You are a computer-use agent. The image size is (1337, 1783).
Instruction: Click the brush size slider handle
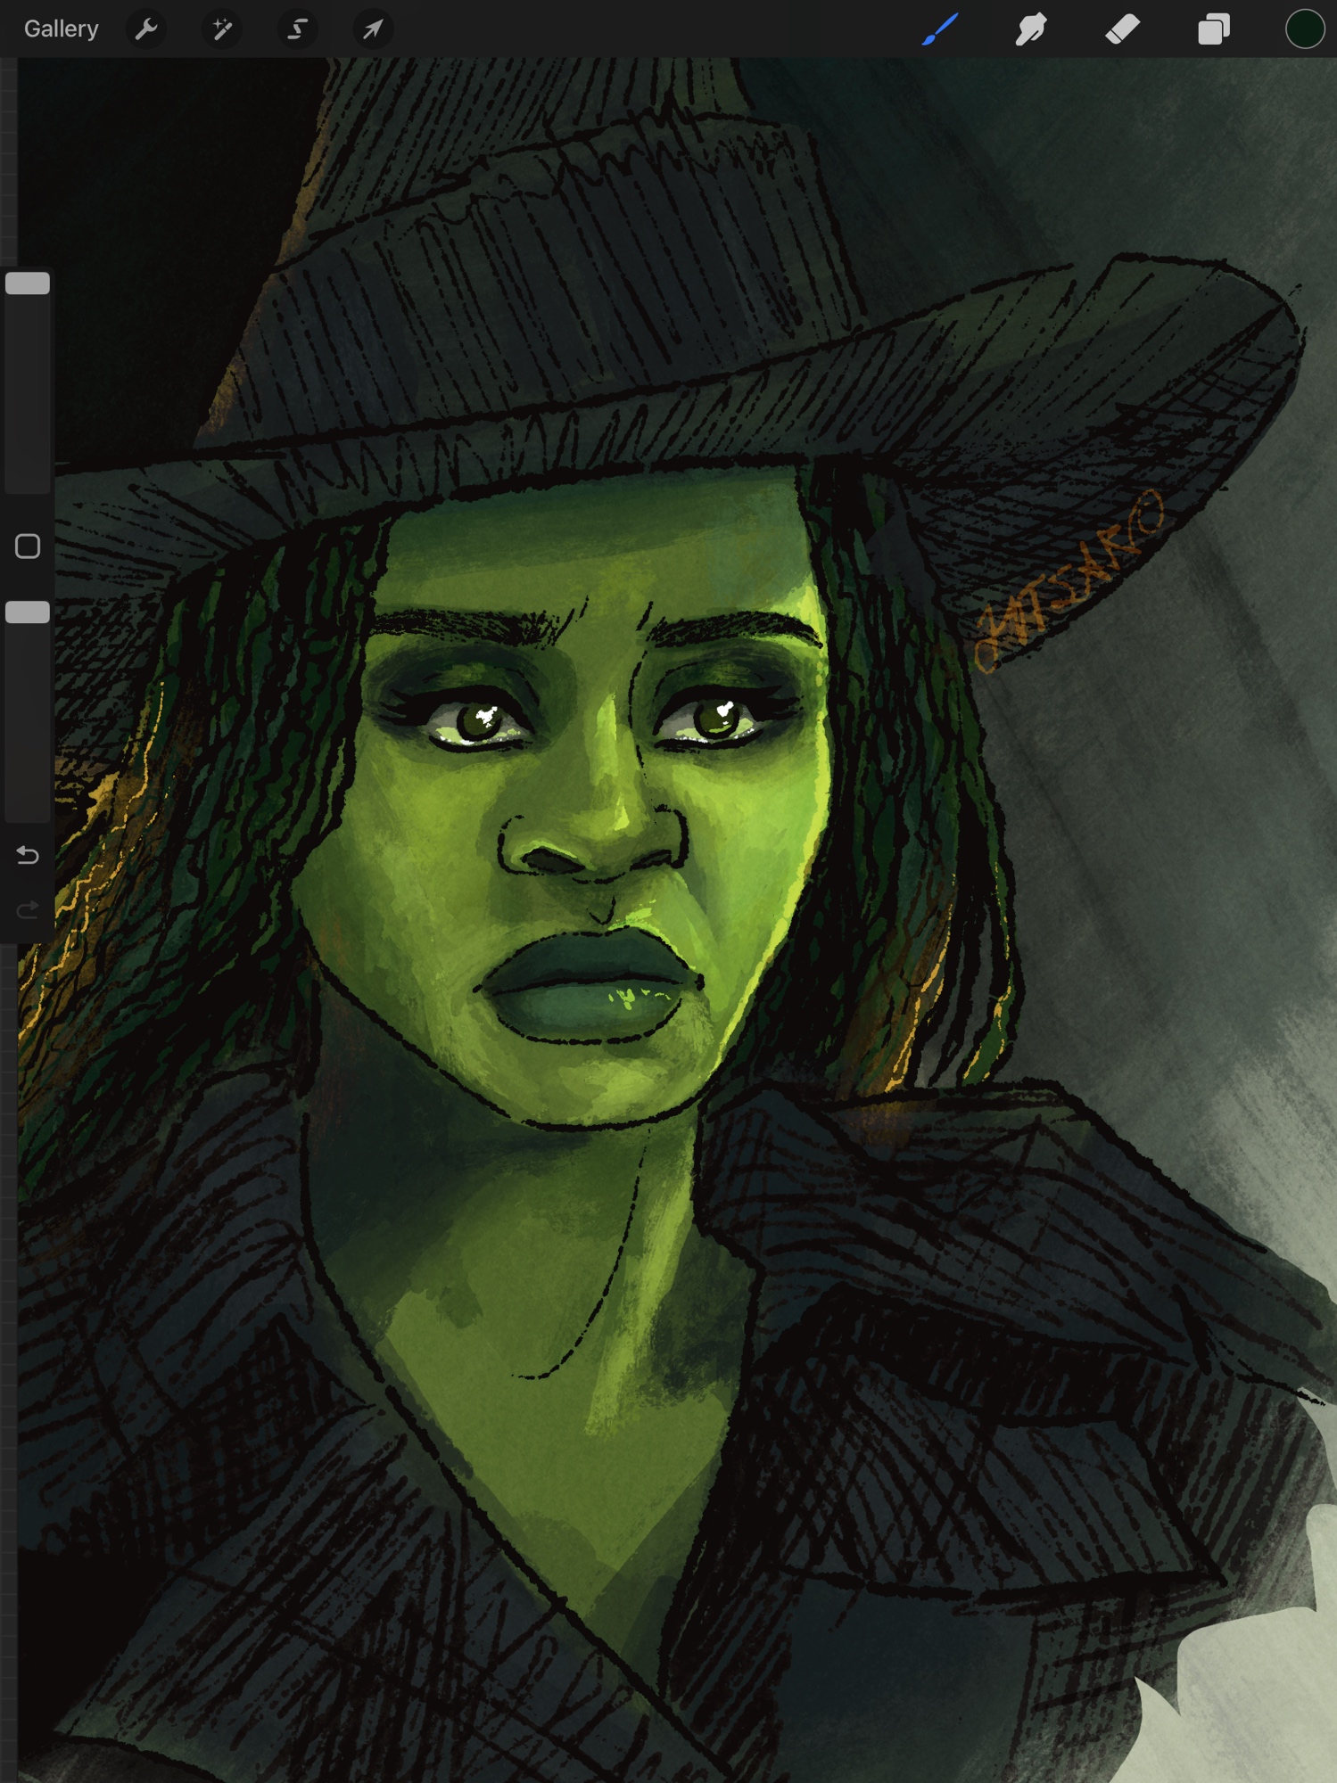tap(28, 283)
